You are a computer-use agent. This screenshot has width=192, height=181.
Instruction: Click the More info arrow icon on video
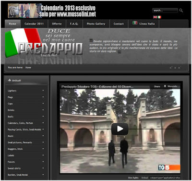[165, 86]
